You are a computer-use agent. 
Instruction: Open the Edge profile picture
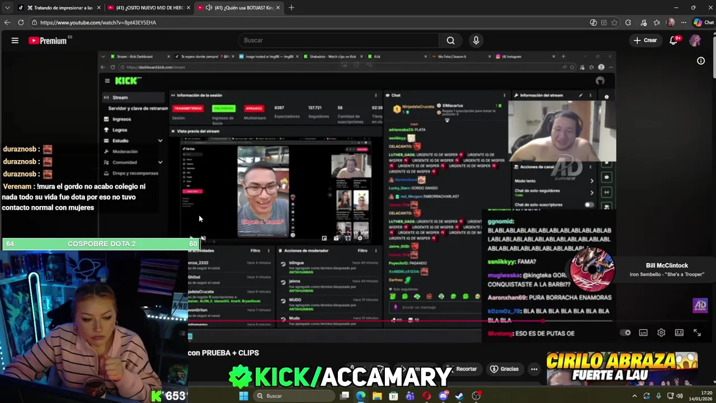pyautogui.click(x=671, y=22)
